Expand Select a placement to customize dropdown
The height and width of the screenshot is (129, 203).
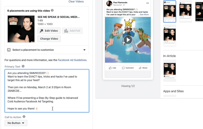point(47,50)
